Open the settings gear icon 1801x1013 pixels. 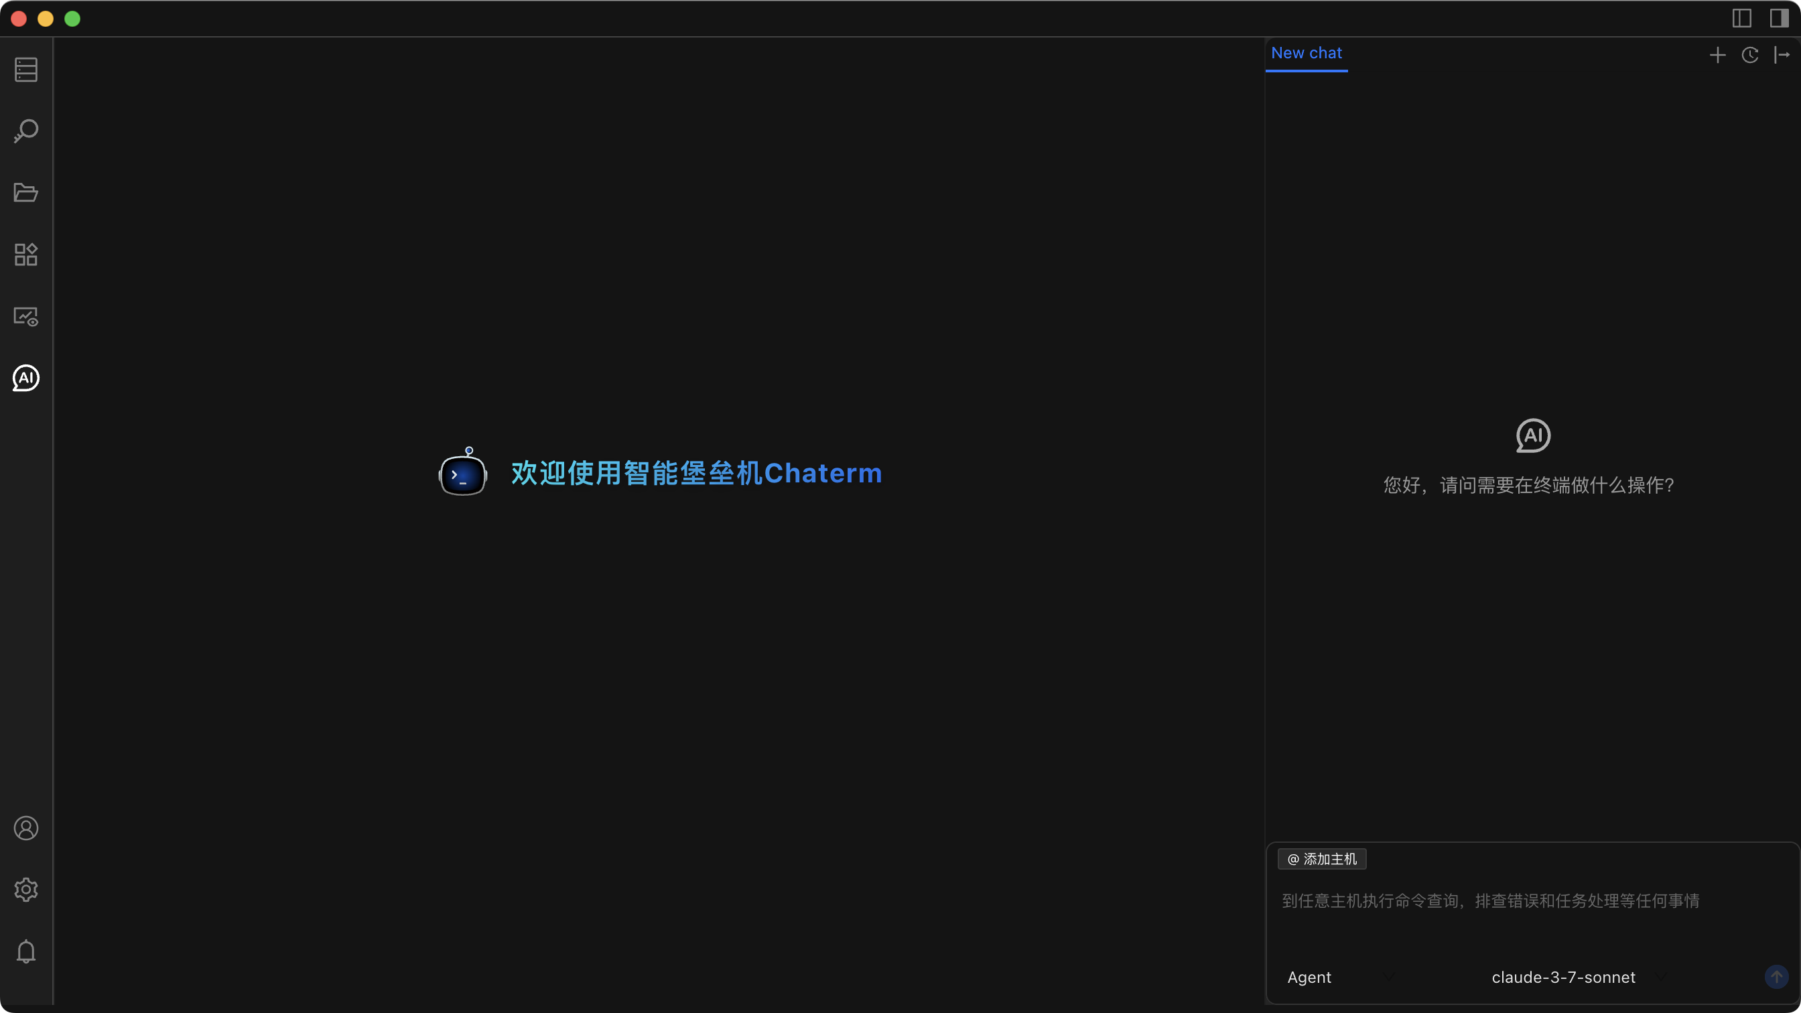click(26, 890)
